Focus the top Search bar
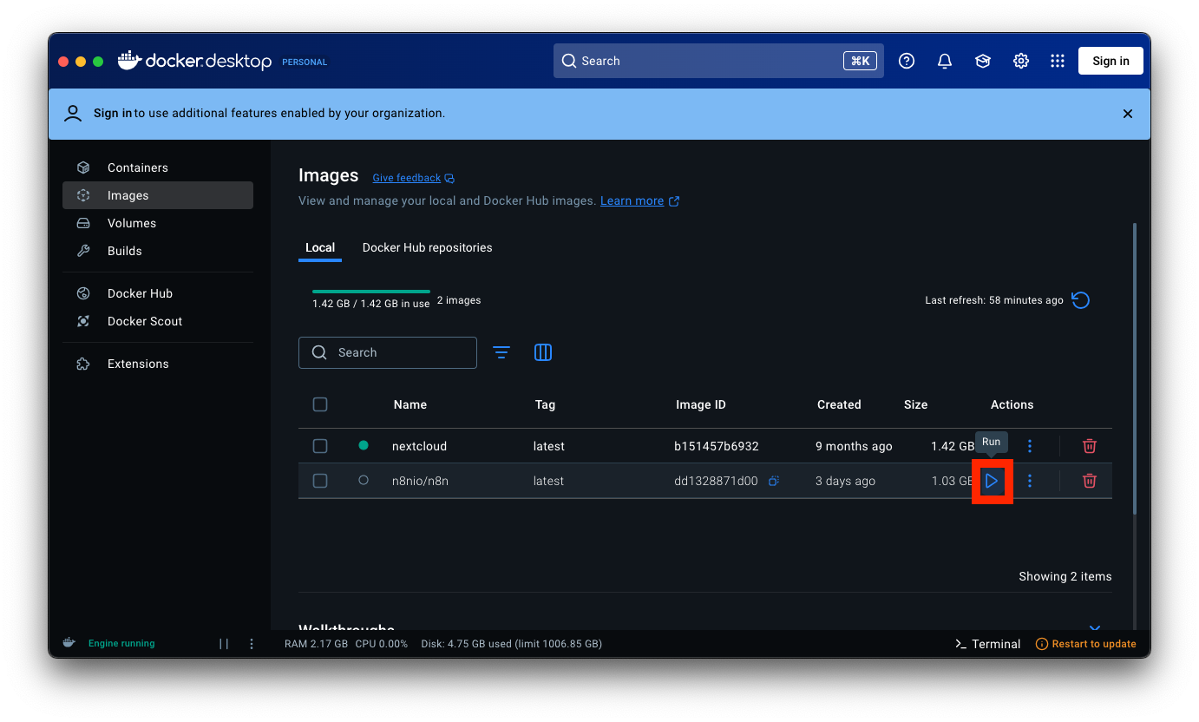This screenshot has width=1199, height=722. [718, 61]
